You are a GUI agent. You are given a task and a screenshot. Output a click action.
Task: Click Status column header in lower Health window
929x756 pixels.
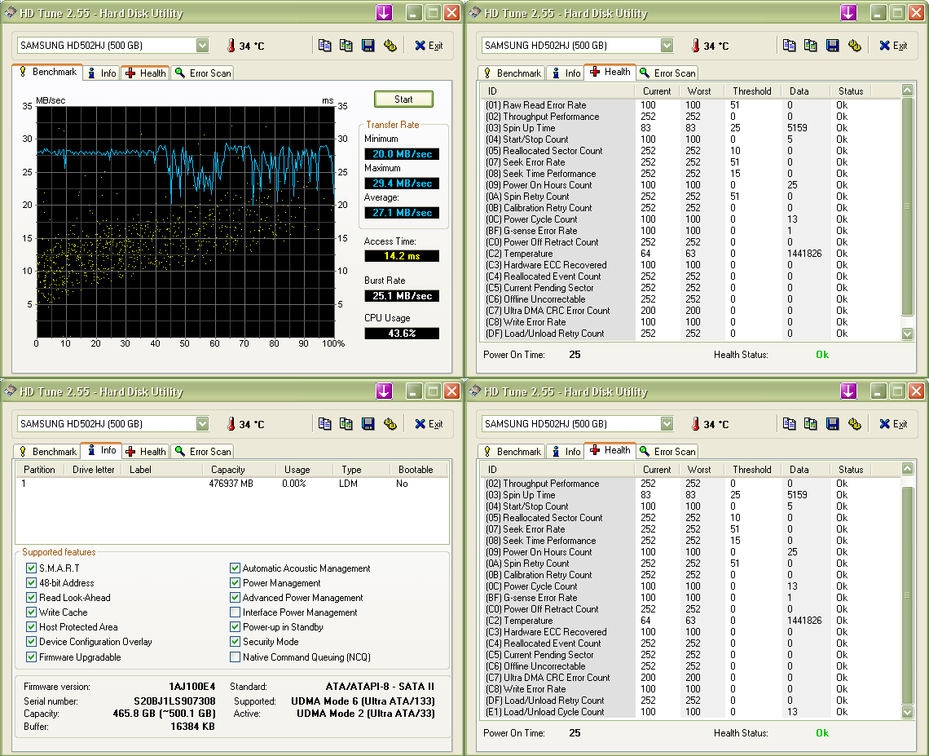click(x=851, y=469)
